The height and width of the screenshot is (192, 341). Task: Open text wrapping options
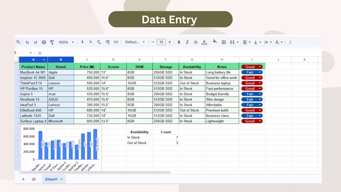[268, 42]
